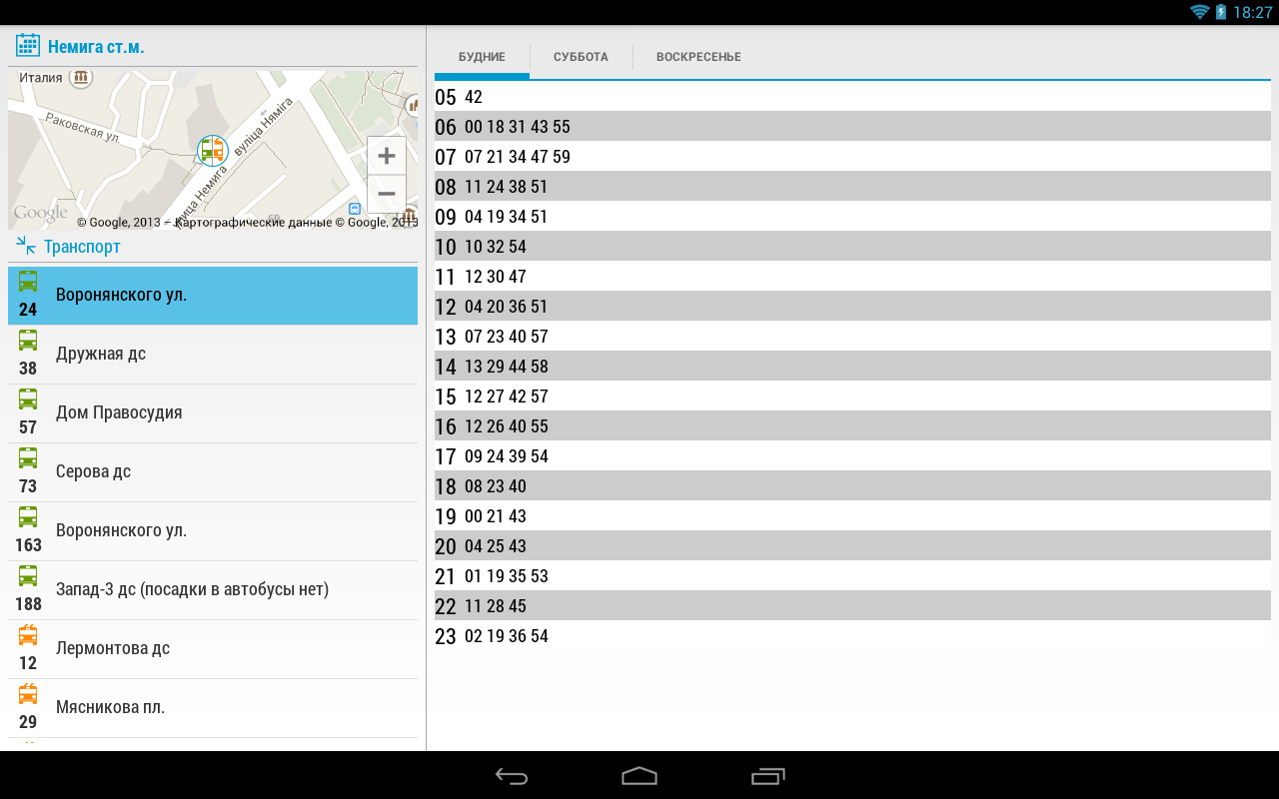This screenshot has width=1279, height=799.
Task: Tap the bus-stop marker on the map
Action: pos(212,151)
